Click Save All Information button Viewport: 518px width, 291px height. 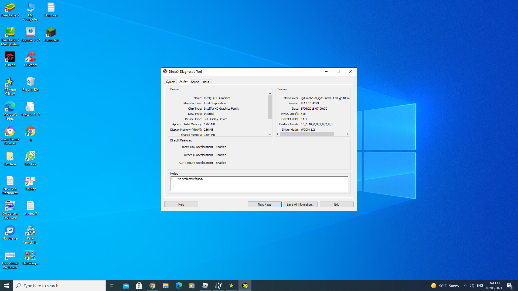click(300, 205)
